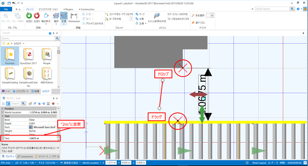Image resolution: width=308 pixels, height=166 pixels.
Task: Click the Quick Search magnifier button
Action: pyautogui.click(x=292, y=9)
